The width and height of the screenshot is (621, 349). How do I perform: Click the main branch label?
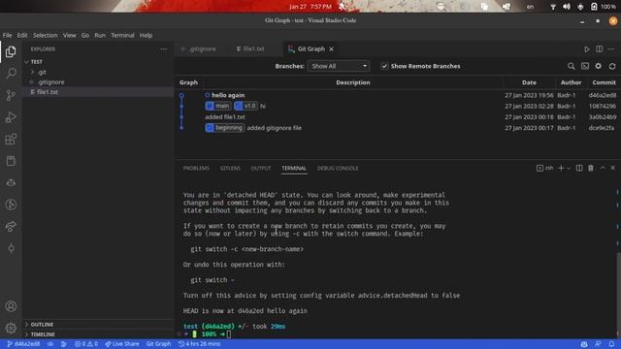[218, 106]
